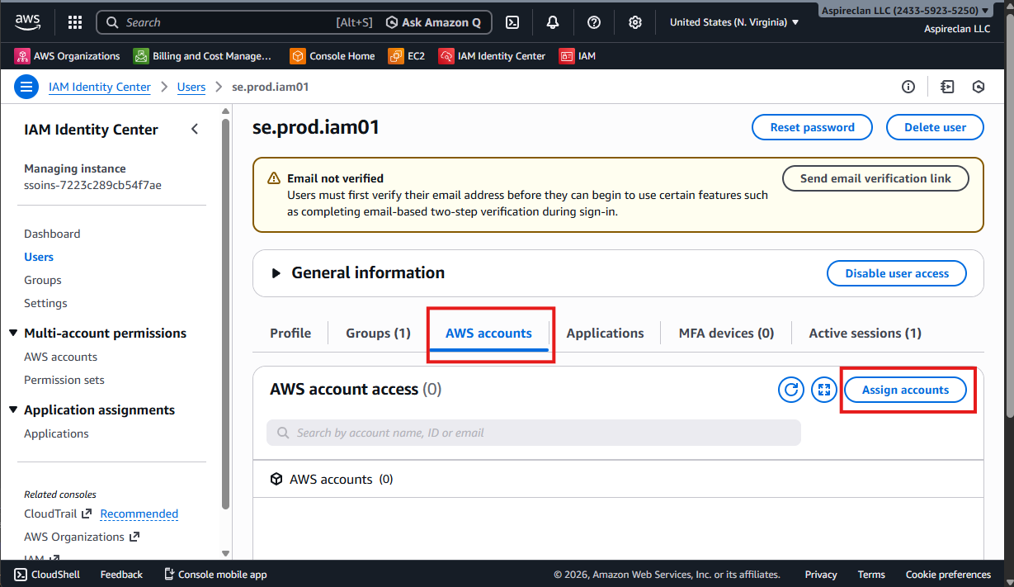
Task: Click the AWS Organizations favorite icon
Action: (x=22, y=56)
